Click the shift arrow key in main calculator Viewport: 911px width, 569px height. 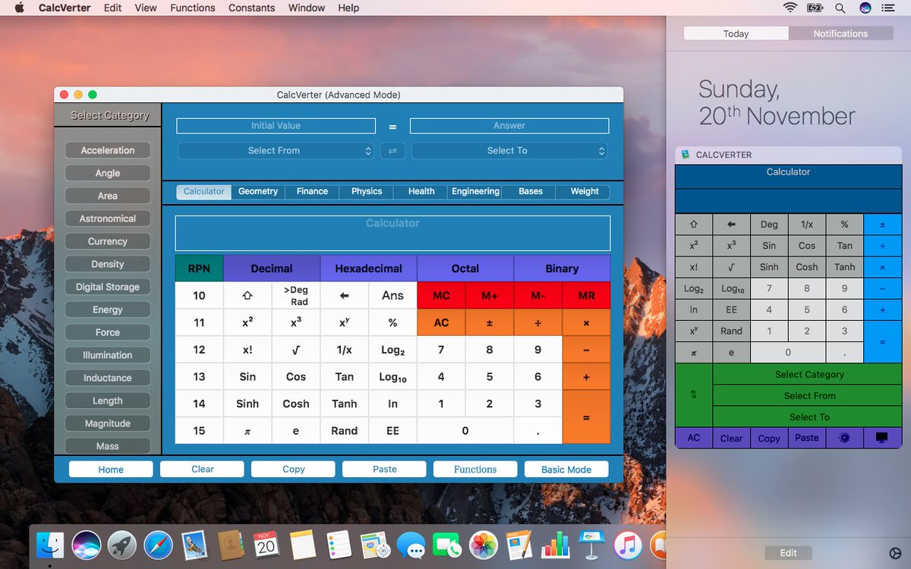tap(247, 296)
